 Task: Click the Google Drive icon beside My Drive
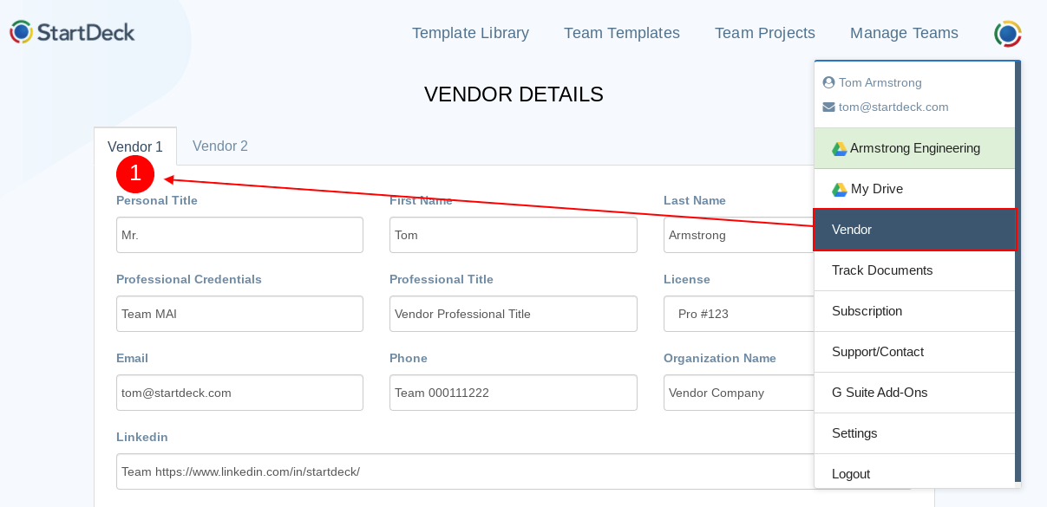839,190
